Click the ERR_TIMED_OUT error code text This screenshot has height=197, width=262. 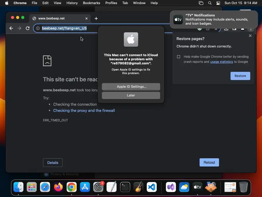(x=55, y=120)
